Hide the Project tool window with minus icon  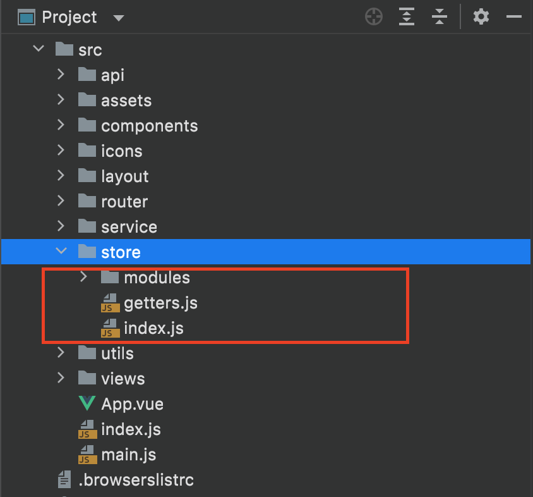click(513, 17)
